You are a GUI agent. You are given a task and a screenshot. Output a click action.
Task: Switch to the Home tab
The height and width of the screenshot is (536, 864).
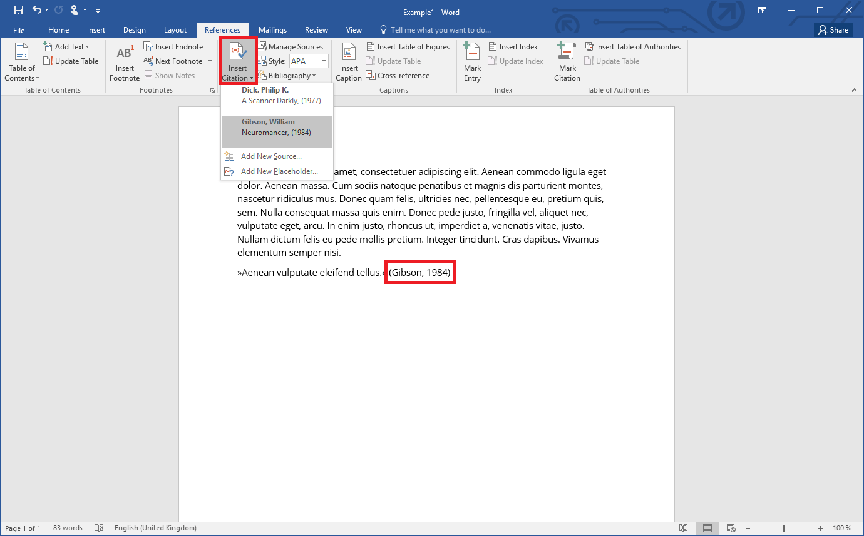tap(59, 30)
